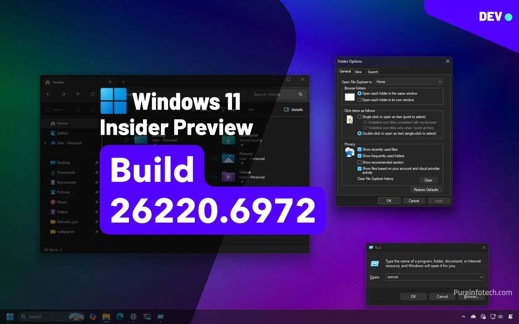Go back using File Explorer's back arrow
This screenshot has height=324, width=519.
tap(49, 94)
